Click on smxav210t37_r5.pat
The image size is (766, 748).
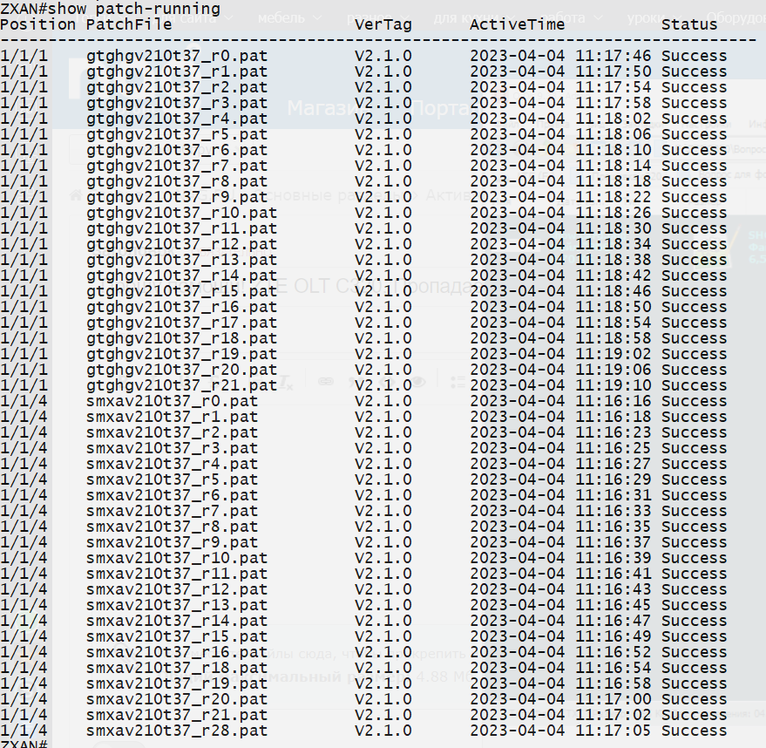tap(172, 479)
